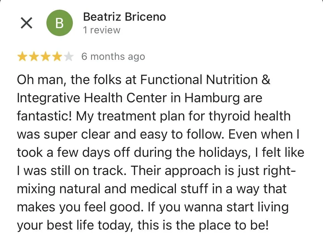Open Beatriz Briceno's profile name
Screen dimensions: 323x245
(125, 17)
